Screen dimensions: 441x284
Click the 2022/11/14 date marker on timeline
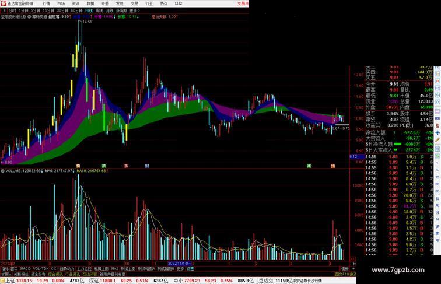coord(180,264)
